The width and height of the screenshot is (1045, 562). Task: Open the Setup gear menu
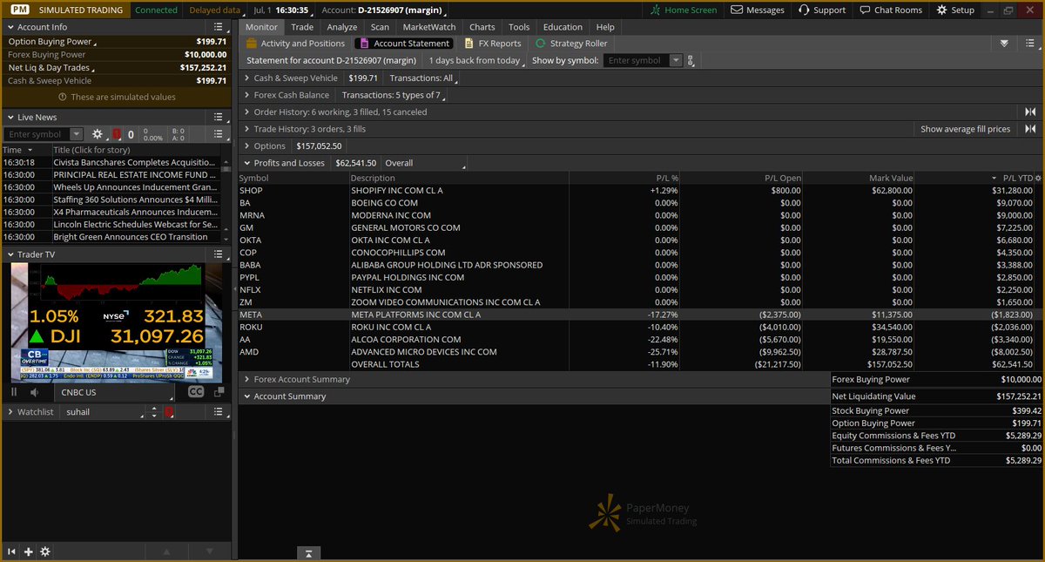coord(955,10)
